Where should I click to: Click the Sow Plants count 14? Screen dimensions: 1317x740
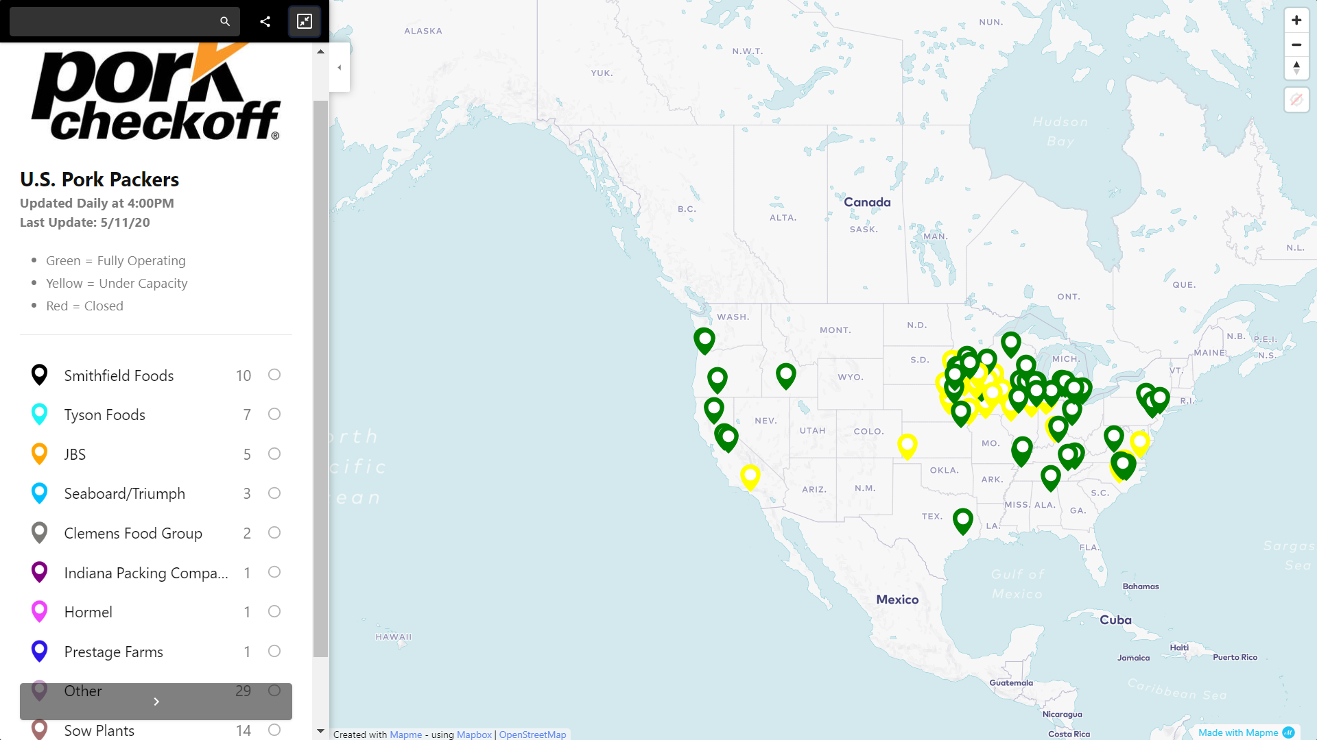pos(244,730)
